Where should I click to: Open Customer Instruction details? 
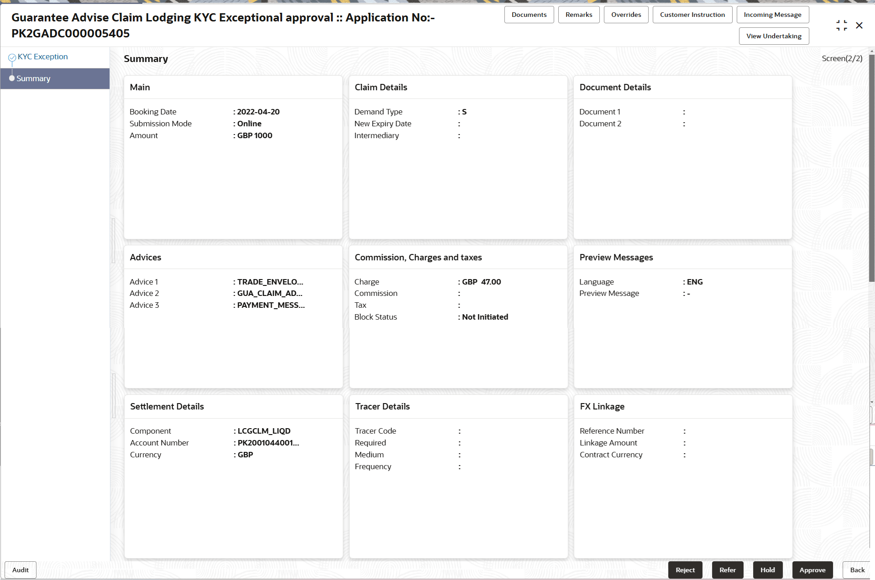[692, 14]
